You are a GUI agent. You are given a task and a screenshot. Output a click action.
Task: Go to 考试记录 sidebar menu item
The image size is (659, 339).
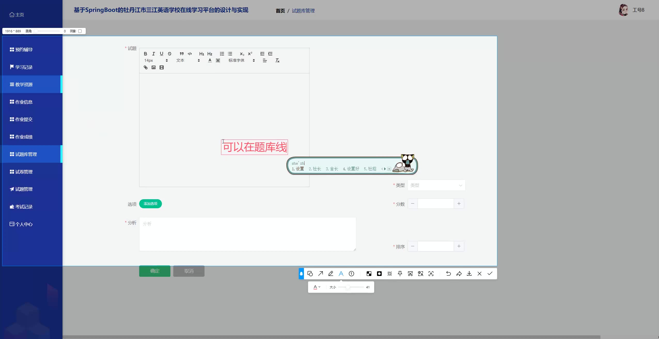pyautogui.click(x=24, y=207)
